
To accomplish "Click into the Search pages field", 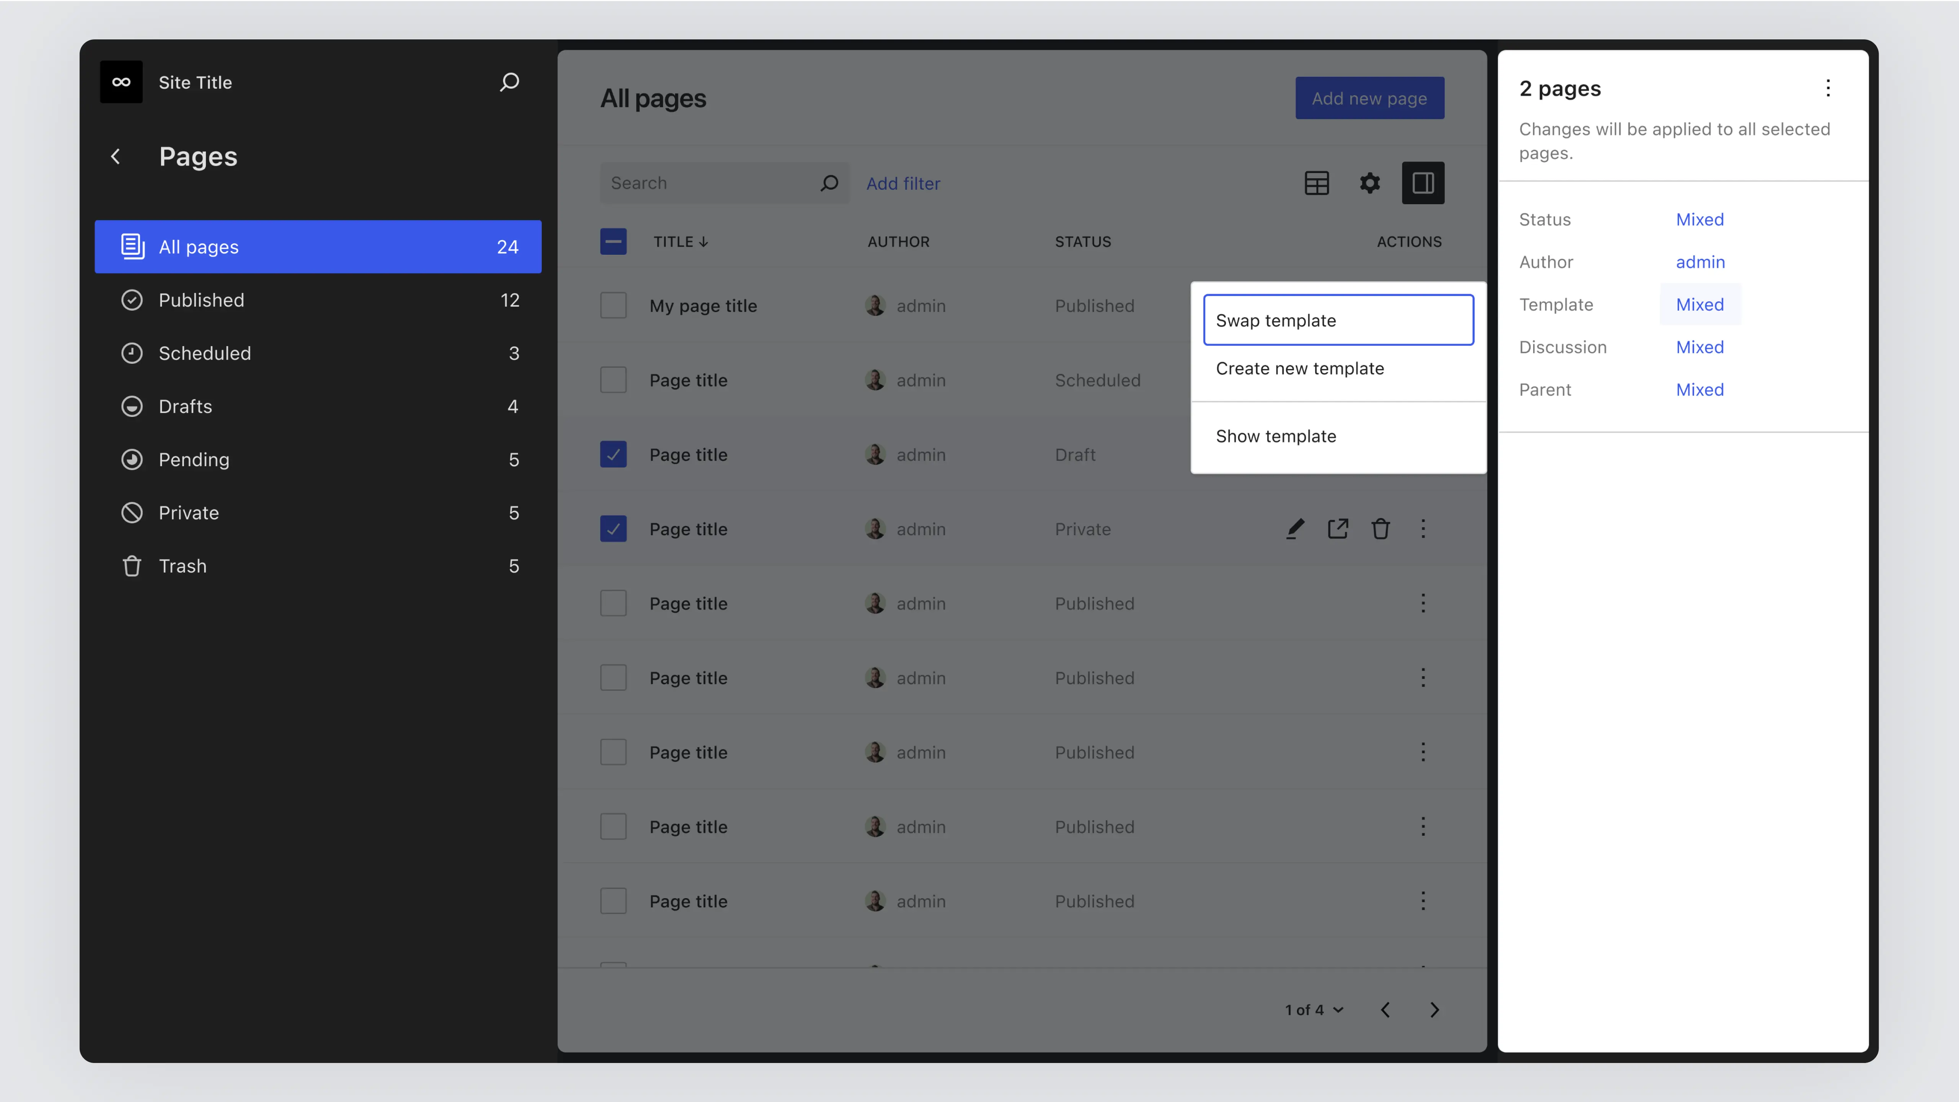I will point(707,183).
